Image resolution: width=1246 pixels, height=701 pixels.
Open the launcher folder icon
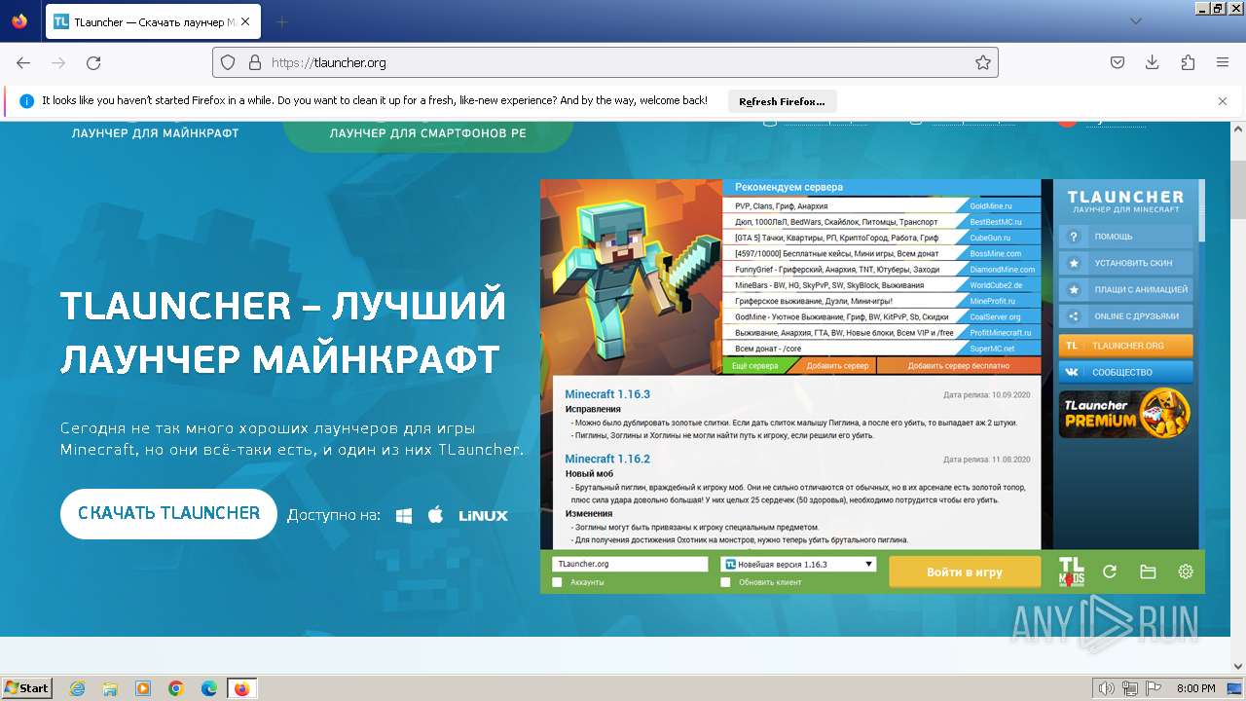[1148, 572]
